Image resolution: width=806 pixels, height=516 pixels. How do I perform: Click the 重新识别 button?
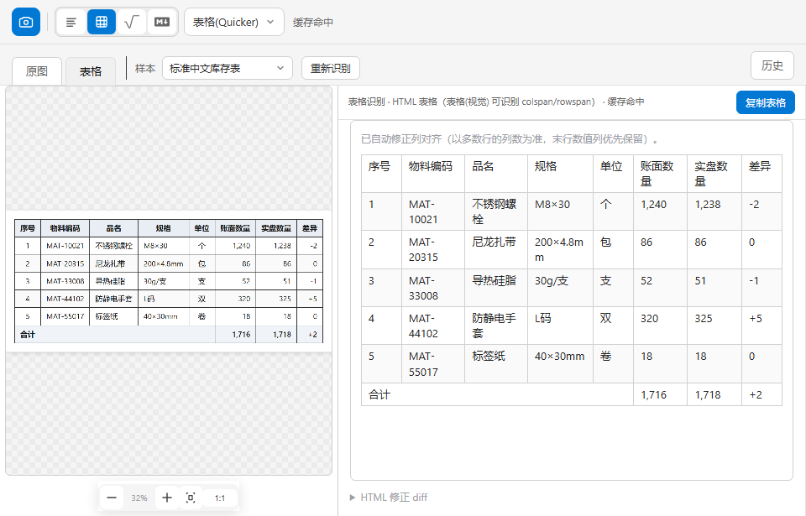[x=331, y=68]
